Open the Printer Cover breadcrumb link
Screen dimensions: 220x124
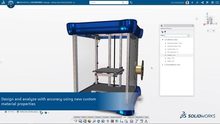[x=29, y=112]
